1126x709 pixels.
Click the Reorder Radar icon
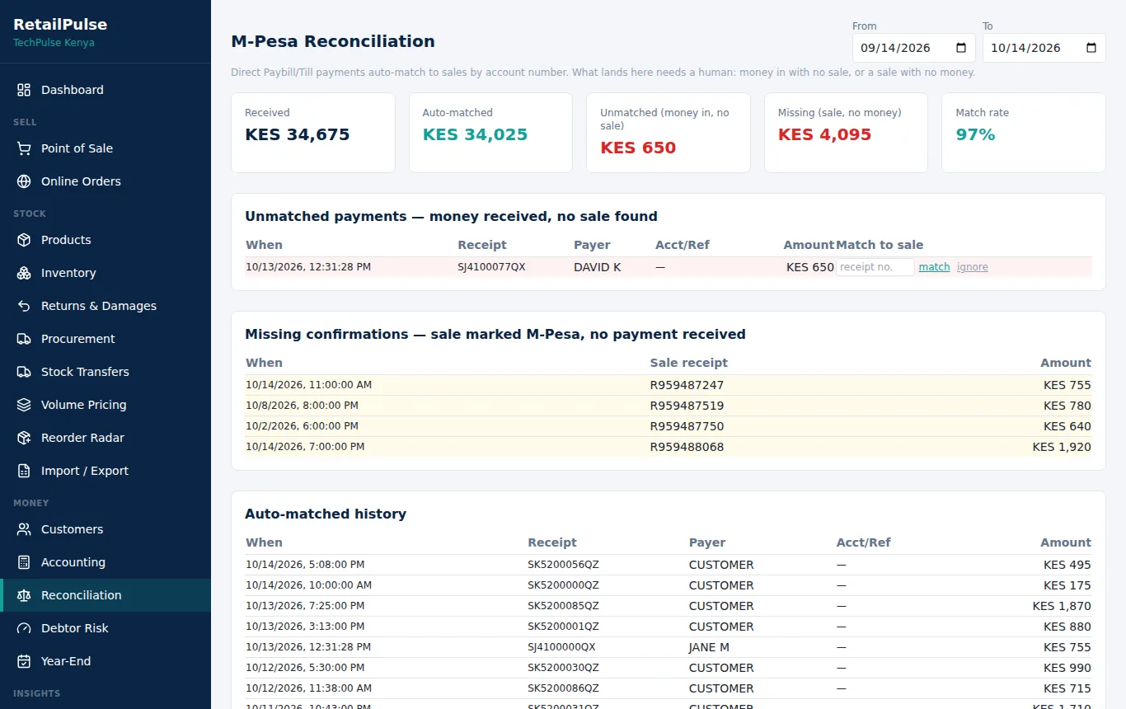(24, 438)
